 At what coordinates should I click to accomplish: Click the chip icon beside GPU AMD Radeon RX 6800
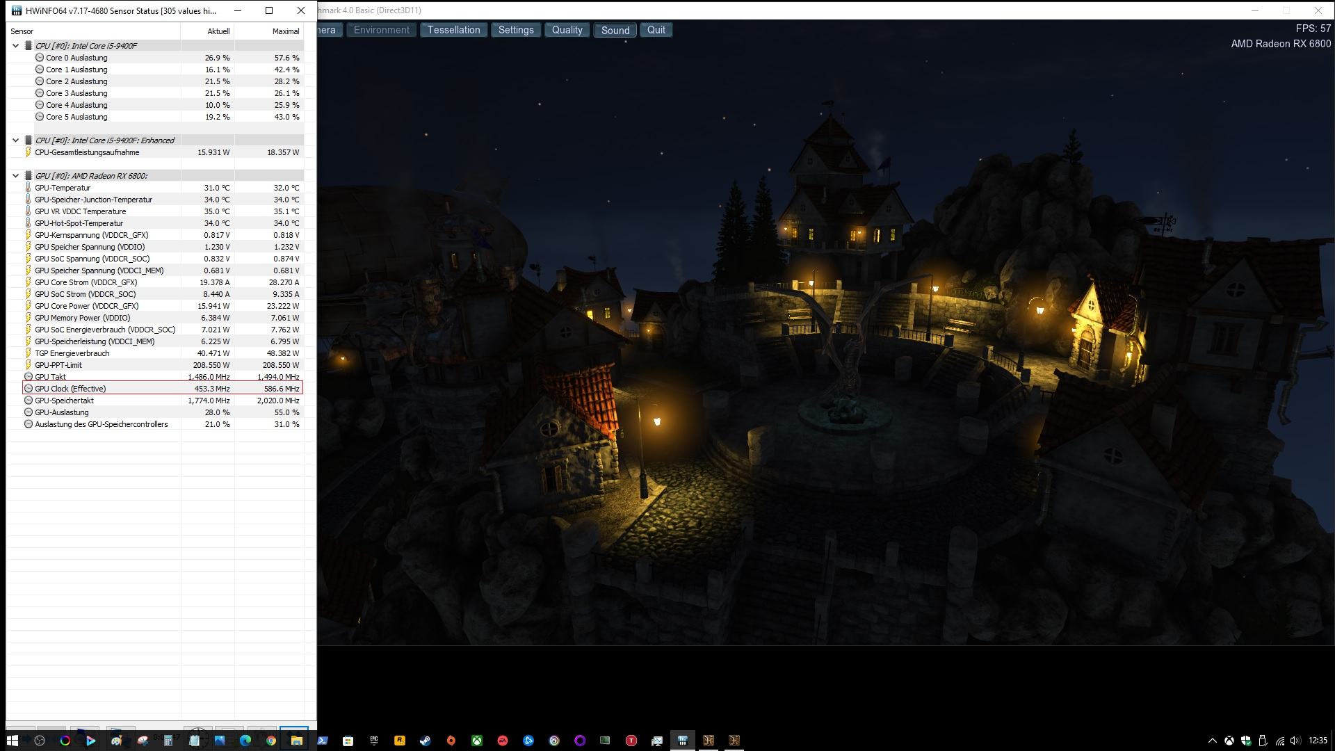coord(28,176)
